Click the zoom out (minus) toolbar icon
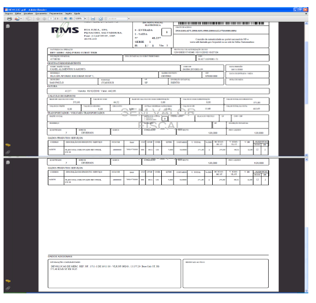Viewport: 316px width, 303px height. [66, 18]
